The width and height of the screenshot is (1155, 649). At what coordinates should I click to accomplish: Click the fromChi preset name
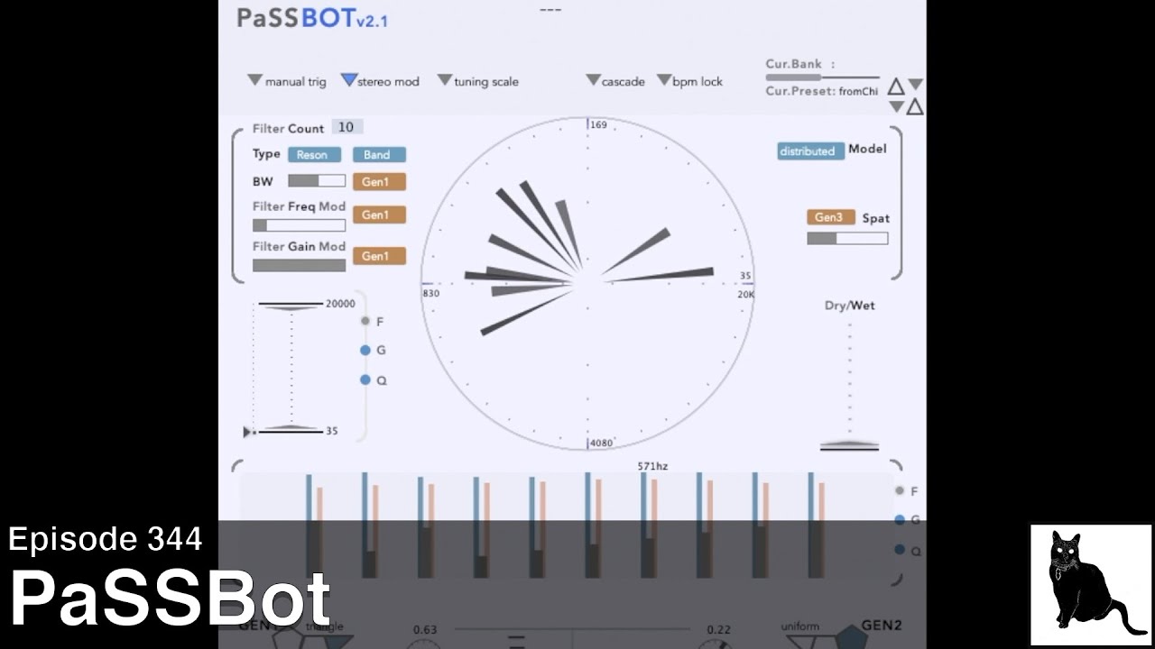coord(858,91)
